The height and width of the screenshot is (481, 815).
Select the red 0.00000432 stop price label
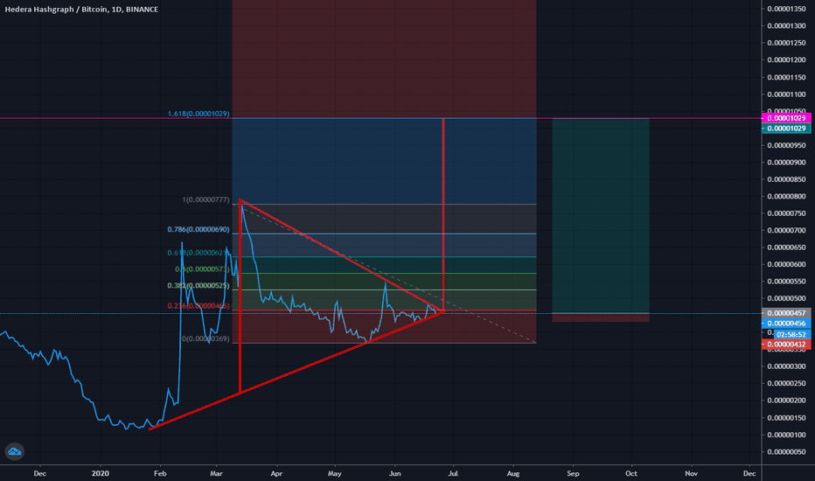pos(786,345)
